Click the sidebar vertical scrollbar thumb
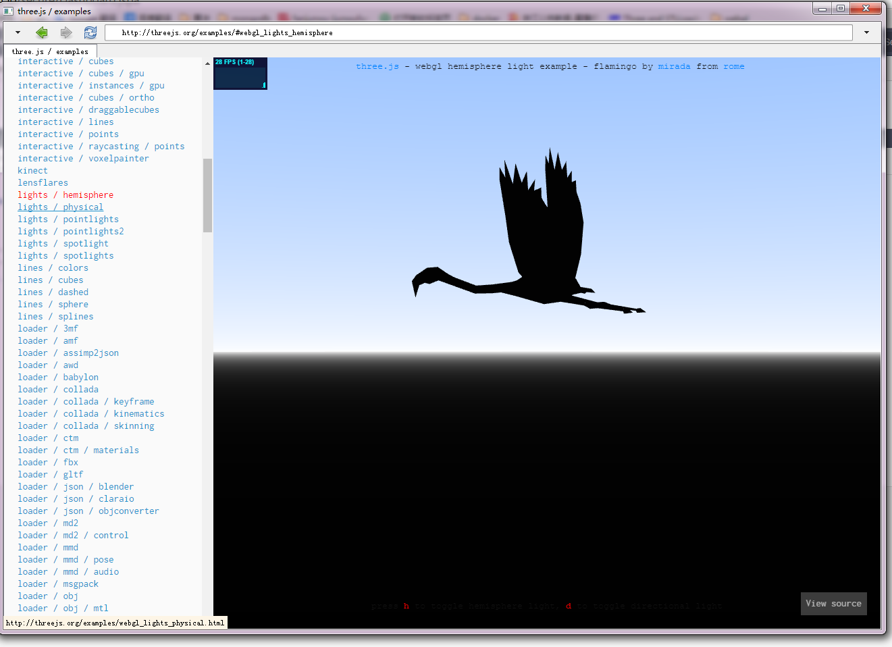This screenshot has height=647, width=892. coord(207,195)
